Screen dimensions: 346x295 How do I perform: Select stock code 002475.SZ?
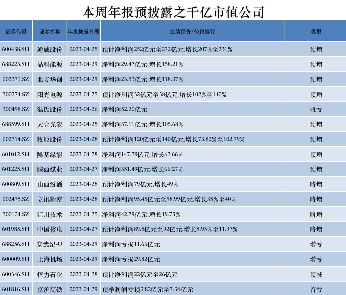(x=16, y=199)
